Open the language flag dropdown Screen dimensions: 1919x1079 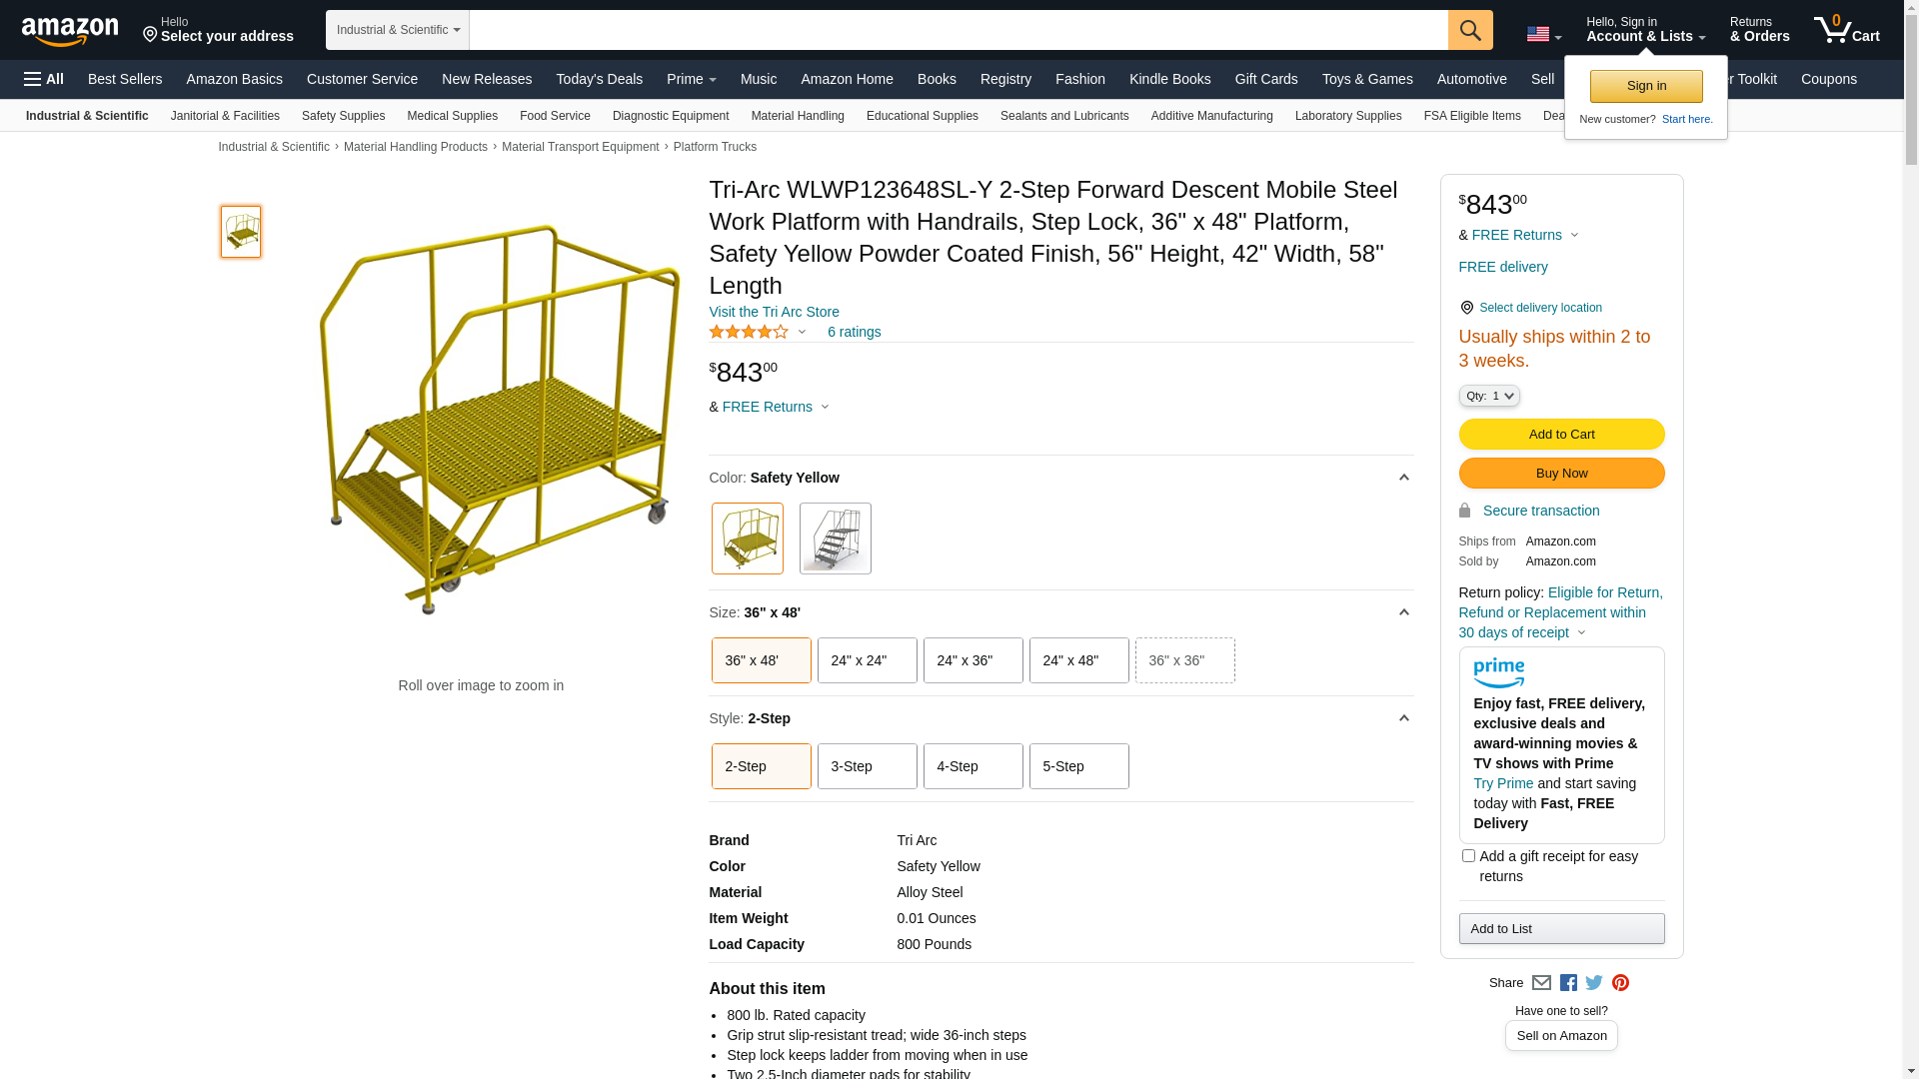(x=1543, y=35)
